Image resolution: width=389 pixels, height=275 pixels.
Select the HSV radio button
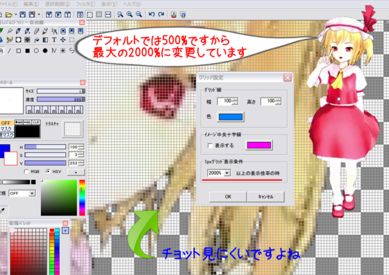pyautogui.click(x=48, y=171)
